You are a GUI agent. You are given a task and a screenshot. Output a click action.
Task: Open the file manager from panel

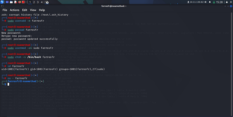[x=11, y=2]
